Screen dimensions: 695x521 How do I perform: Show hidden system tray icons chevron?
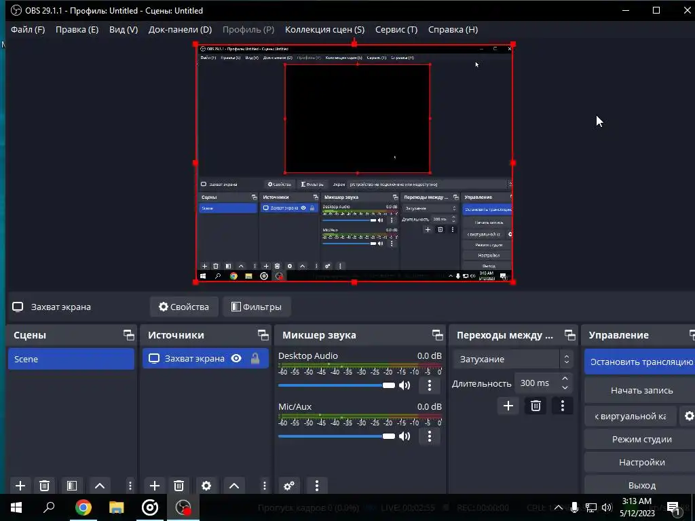[x=559, y=507]
